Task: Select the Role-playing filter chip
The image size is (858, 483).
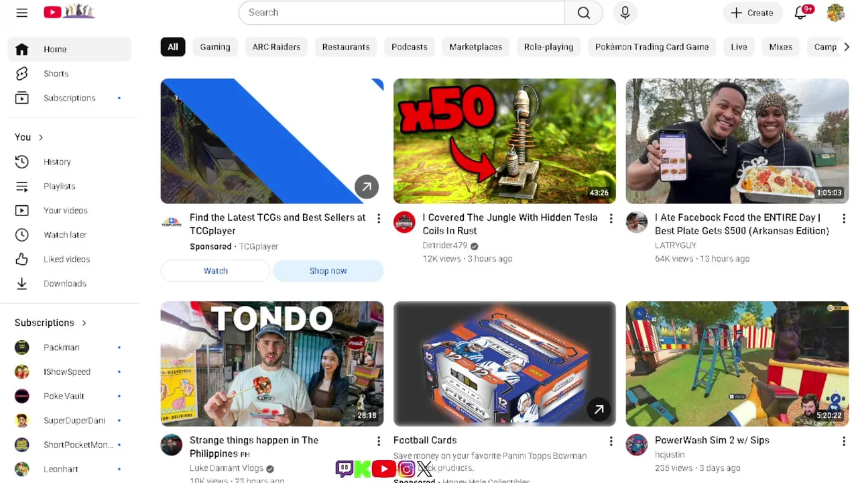Action: click(x=548, y=47)
